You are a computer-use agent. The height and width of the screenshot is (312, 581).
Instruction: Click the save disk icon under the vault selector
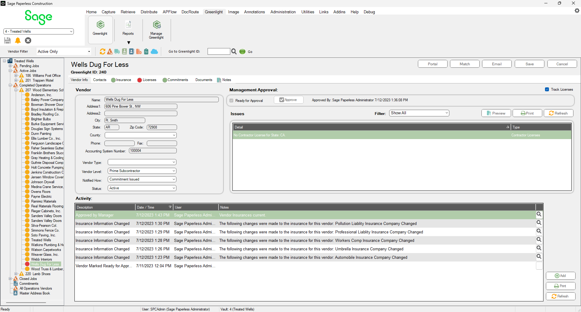(x=8, y=41)
